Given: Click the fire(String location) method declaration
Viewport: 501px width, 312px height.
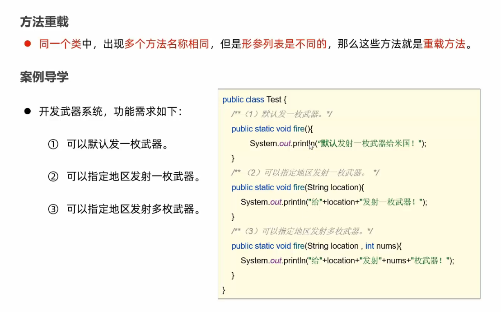Looking at the screenshot, I should coord(298,187).
